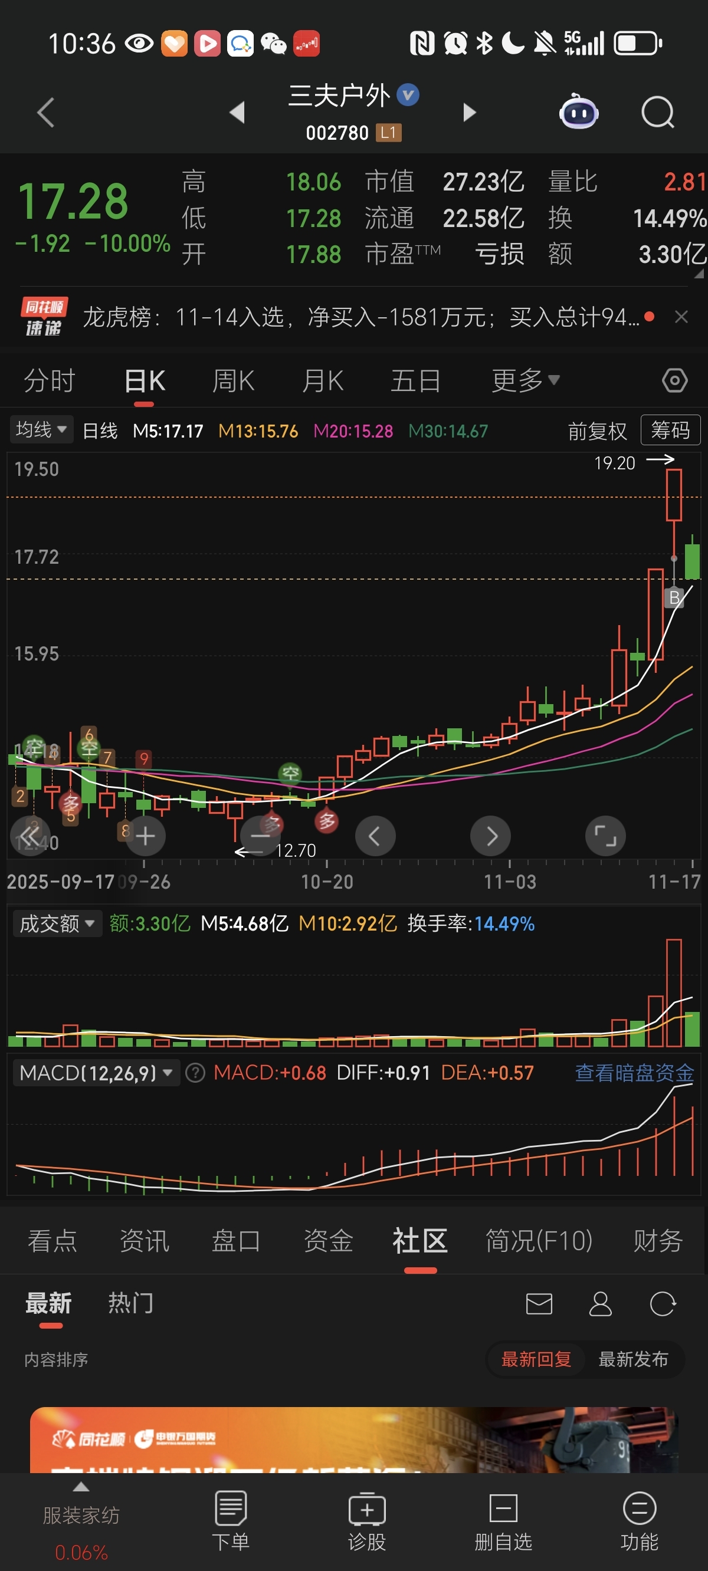708x1571 pixels.
Task: Open 成交额 indicator dropdown
Action: (57, 923)
